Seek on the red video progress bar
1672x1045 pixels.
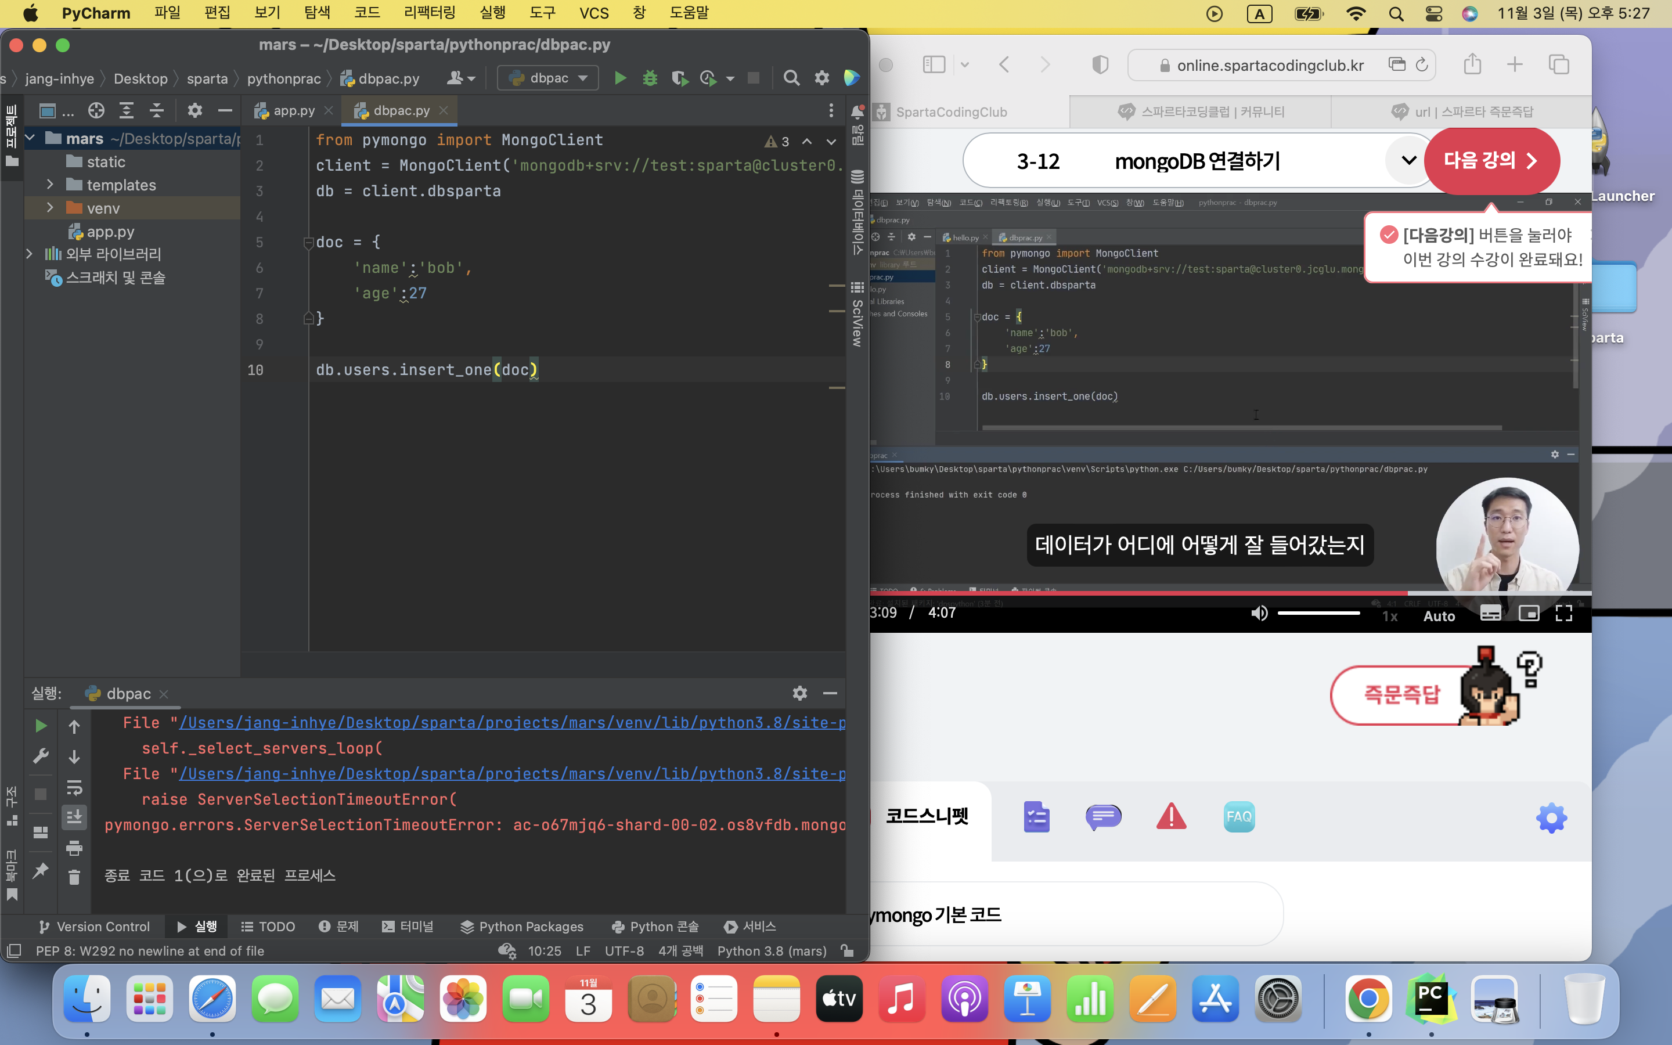pos(1231,593)
